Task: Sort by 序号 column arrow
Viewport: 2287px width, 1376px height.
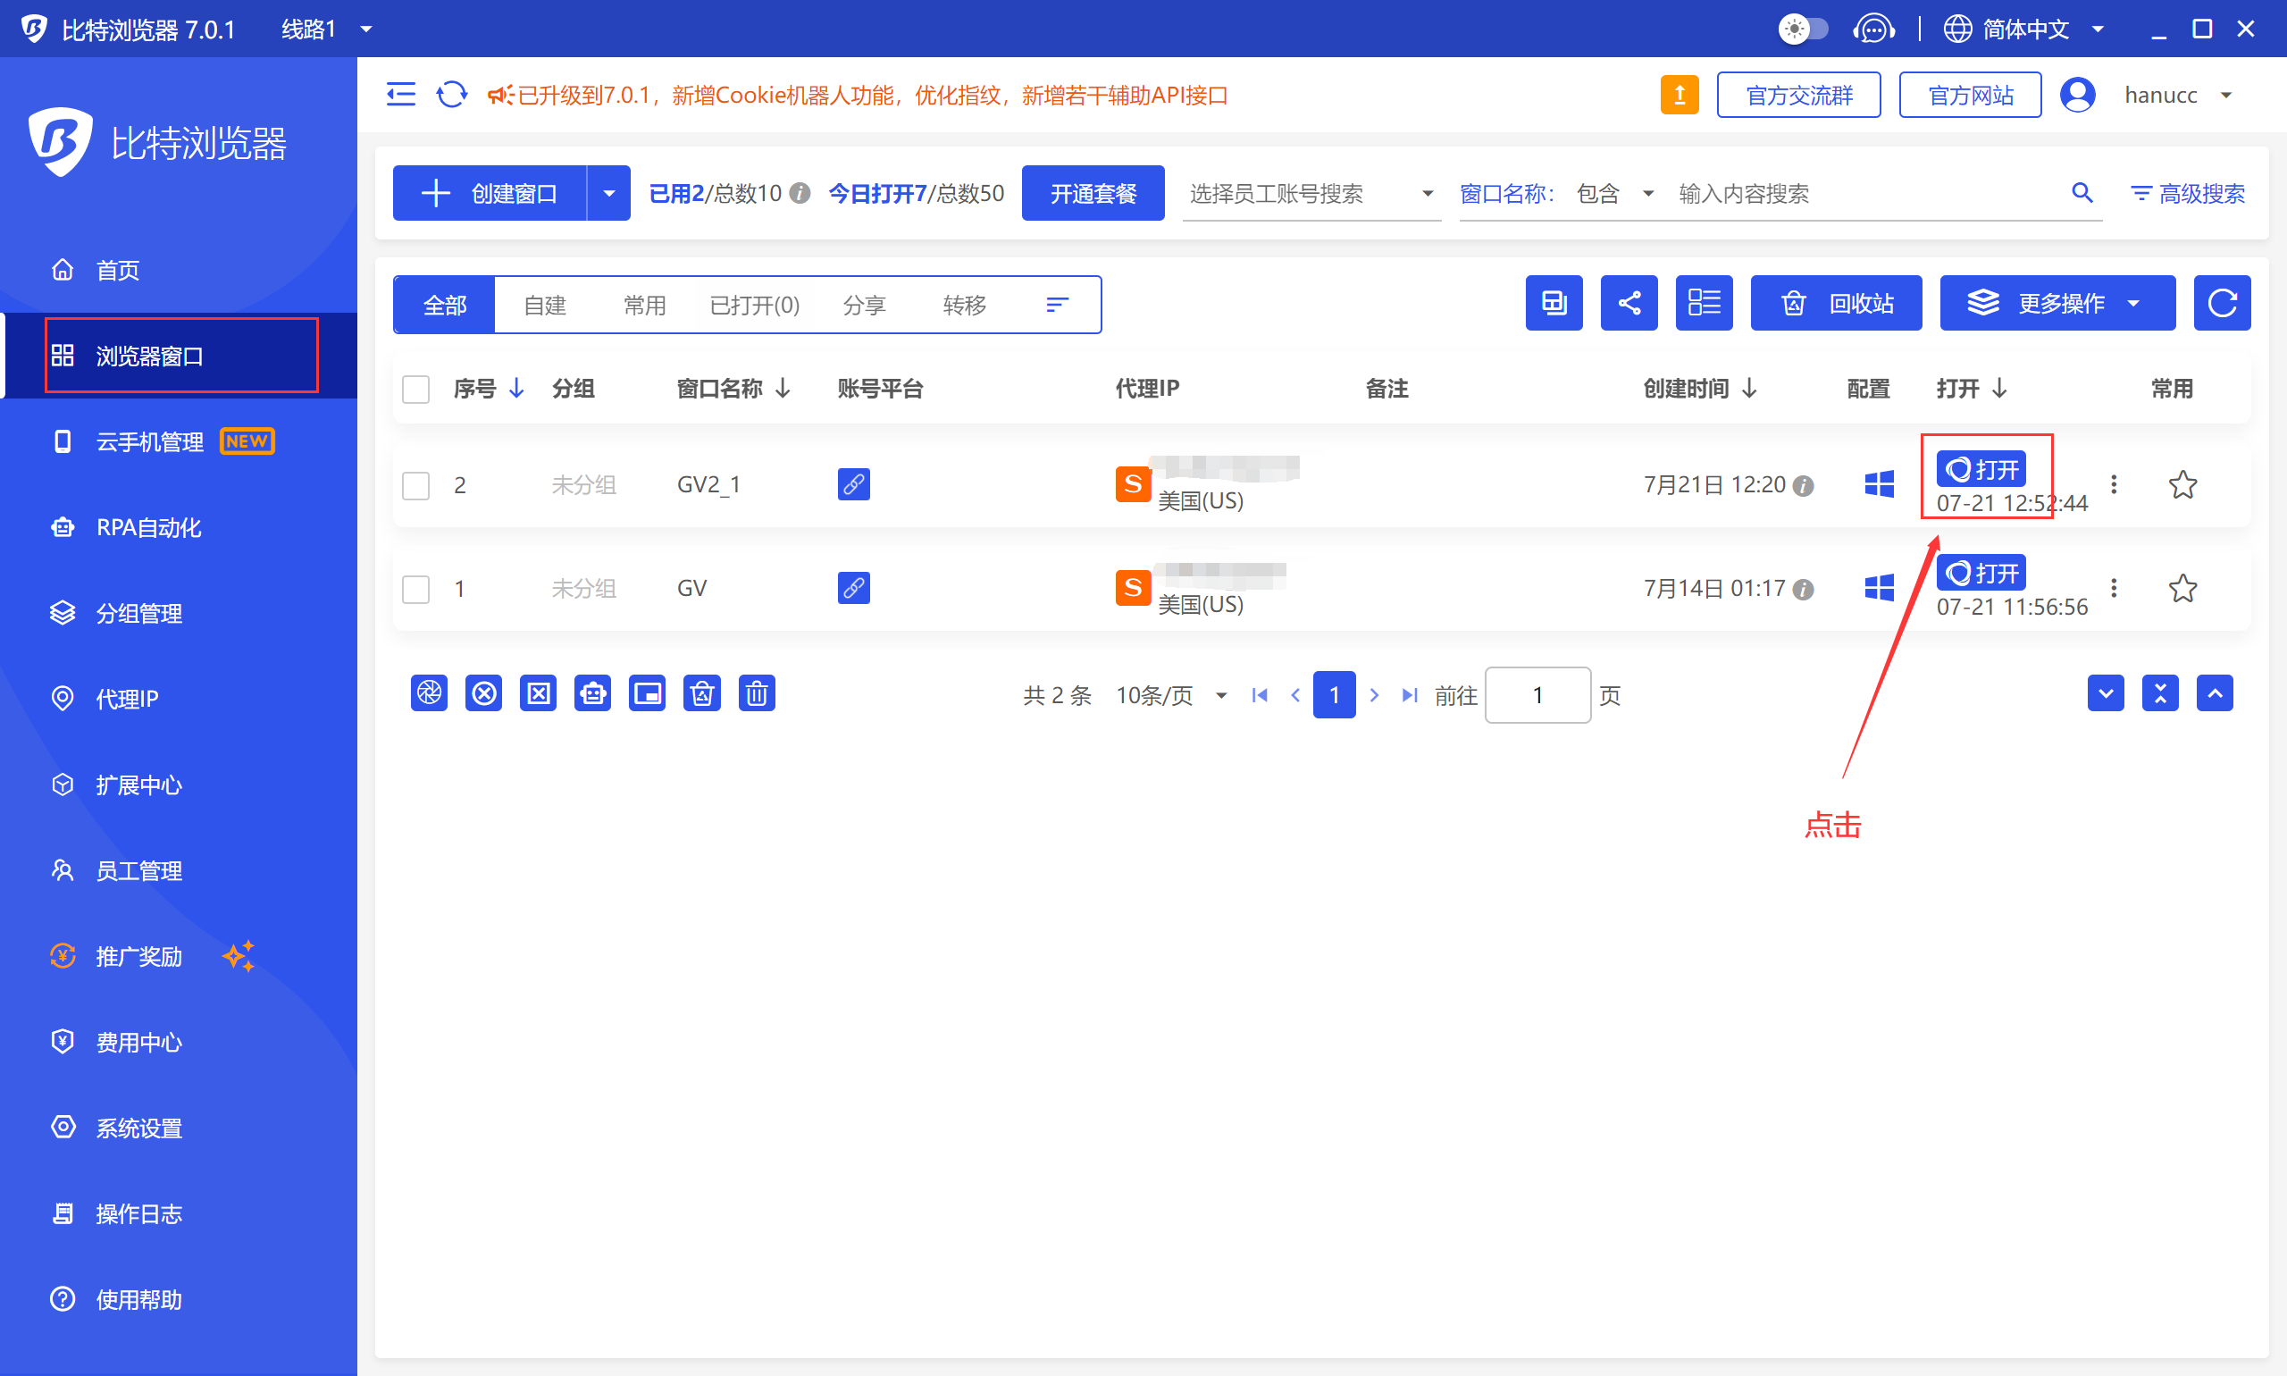Action: 516,389
